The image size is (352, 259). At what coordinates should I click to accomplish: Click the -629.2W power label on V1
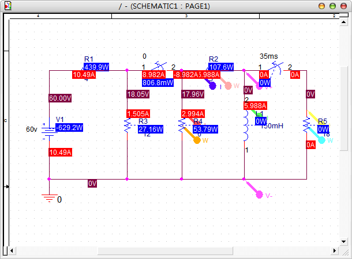point(69,127)
